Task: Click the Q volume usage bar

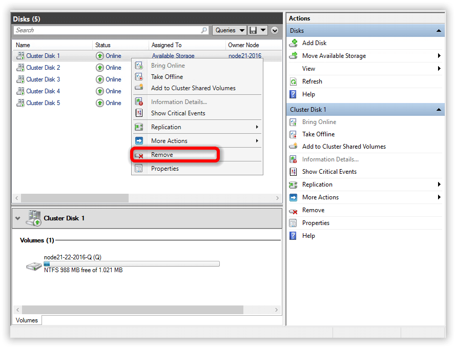Action: coord(131,264)
